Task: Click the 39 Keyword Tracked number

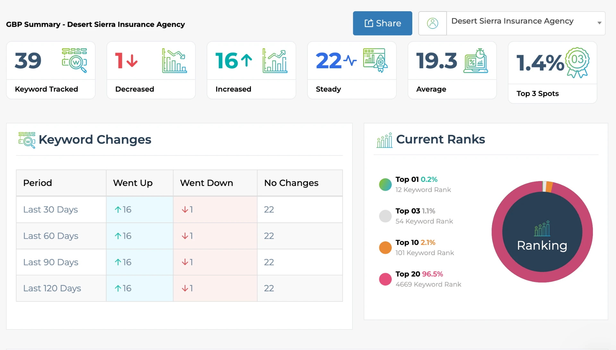Action: [28, 61]
